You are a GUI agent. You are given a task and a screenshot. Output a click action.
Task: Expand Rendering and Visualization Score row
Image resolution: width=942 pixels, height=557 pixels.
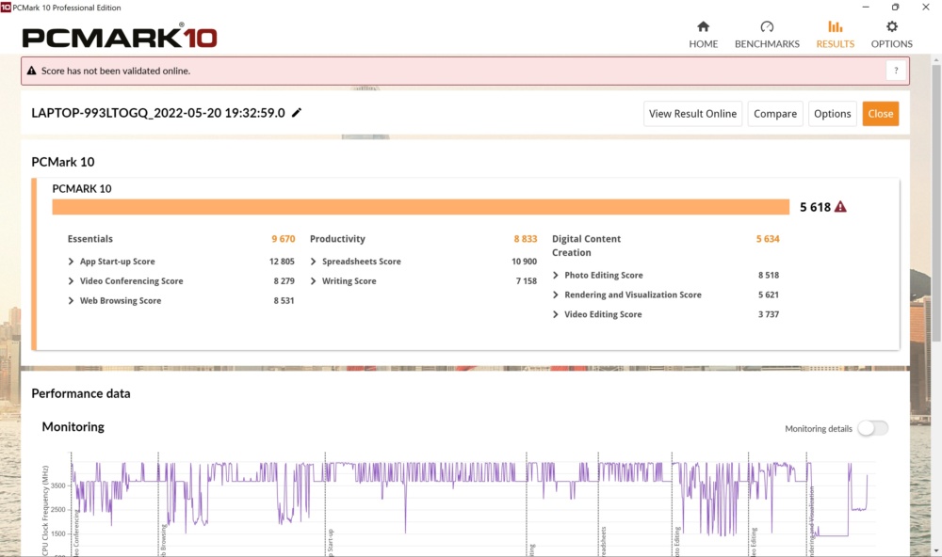point(555,294)
